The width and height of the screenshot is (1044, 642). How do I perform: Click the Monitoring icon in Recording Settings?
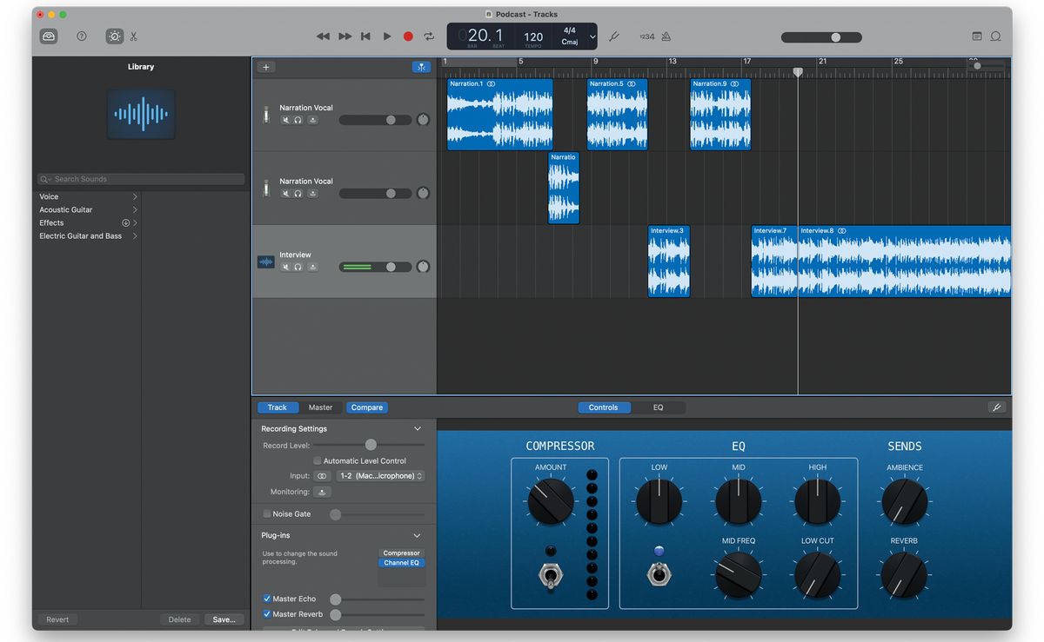pos(321,492)
